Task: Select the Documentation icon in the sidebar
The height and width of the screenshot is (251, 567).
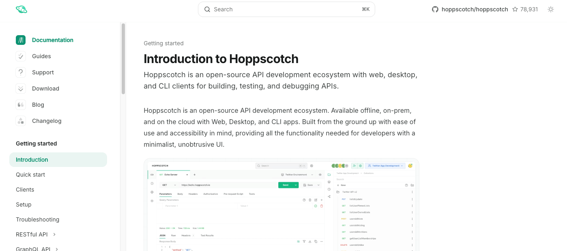Action: click(21, 40)
